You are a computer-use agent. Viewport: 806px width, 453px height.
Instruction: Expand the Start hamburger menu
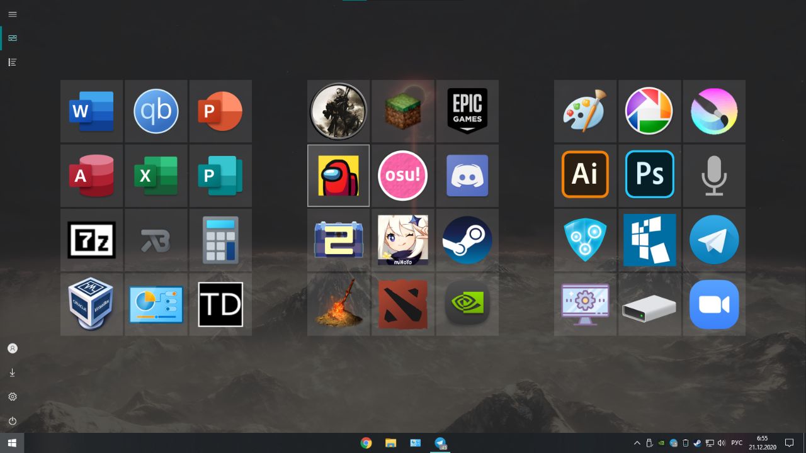point(12,14)
